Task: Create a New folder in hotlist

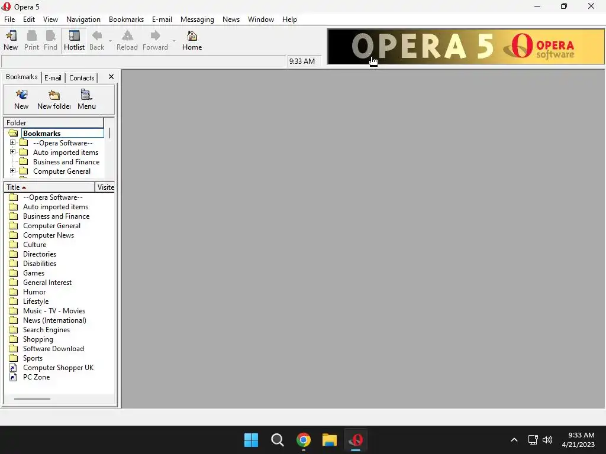Action: pos(54,99)
